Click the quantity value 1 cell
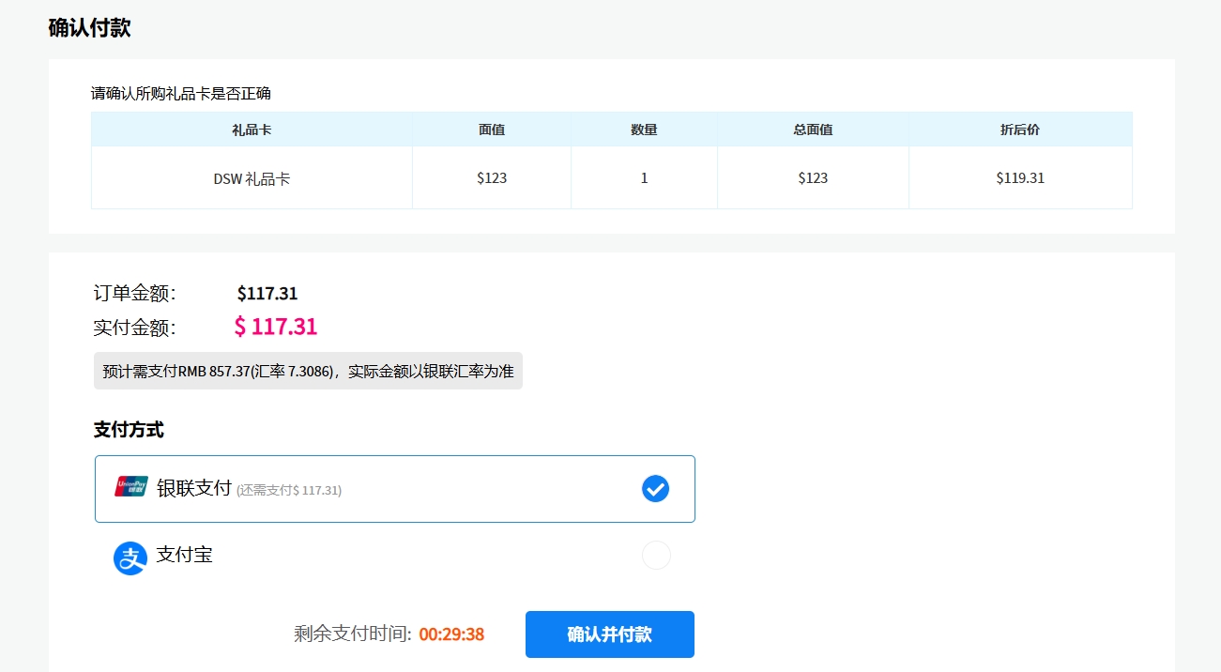The image size is (1221, 672). coord(644,178)
